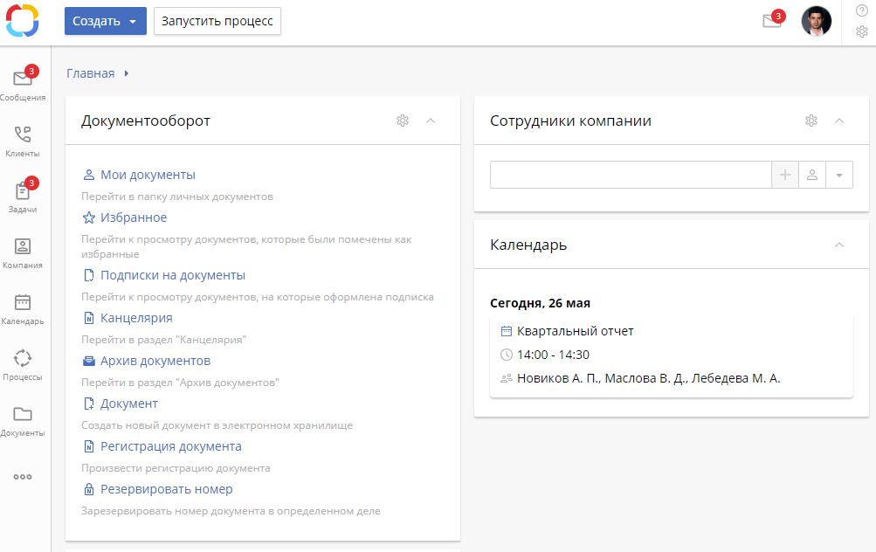This screenshot has height=552, width=876.
Task: Click the lock icon beside Резервировать номер
Action: pyautogui.click(x=88, y=489)
